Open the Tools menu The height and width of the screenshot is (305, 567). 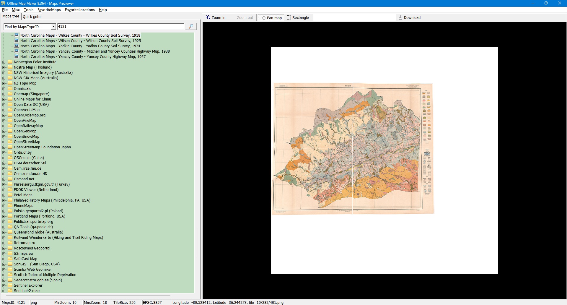(28, 10)
